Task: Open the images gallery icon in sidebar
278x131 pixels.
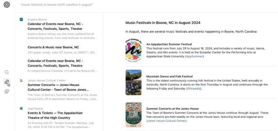Action: tap(7, 91)
